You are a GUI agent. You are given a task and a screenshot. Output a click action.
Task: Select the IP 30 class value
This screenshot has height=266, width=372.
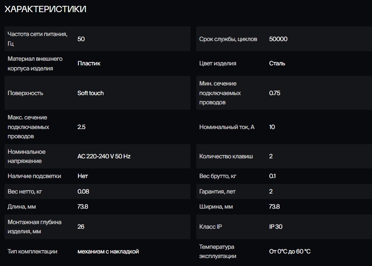(276, 227)
